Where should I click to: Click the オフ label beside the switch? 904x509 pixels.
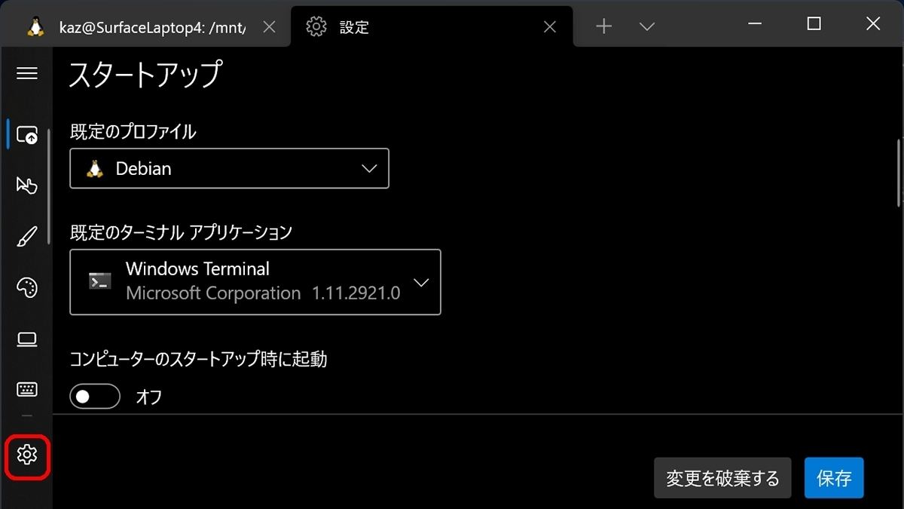(149, 397)
